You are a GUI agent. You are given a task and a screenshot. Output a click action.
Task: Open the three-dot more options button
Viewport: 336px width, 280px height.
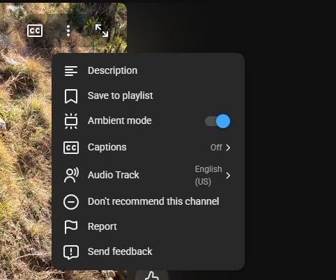click(68, 31)
